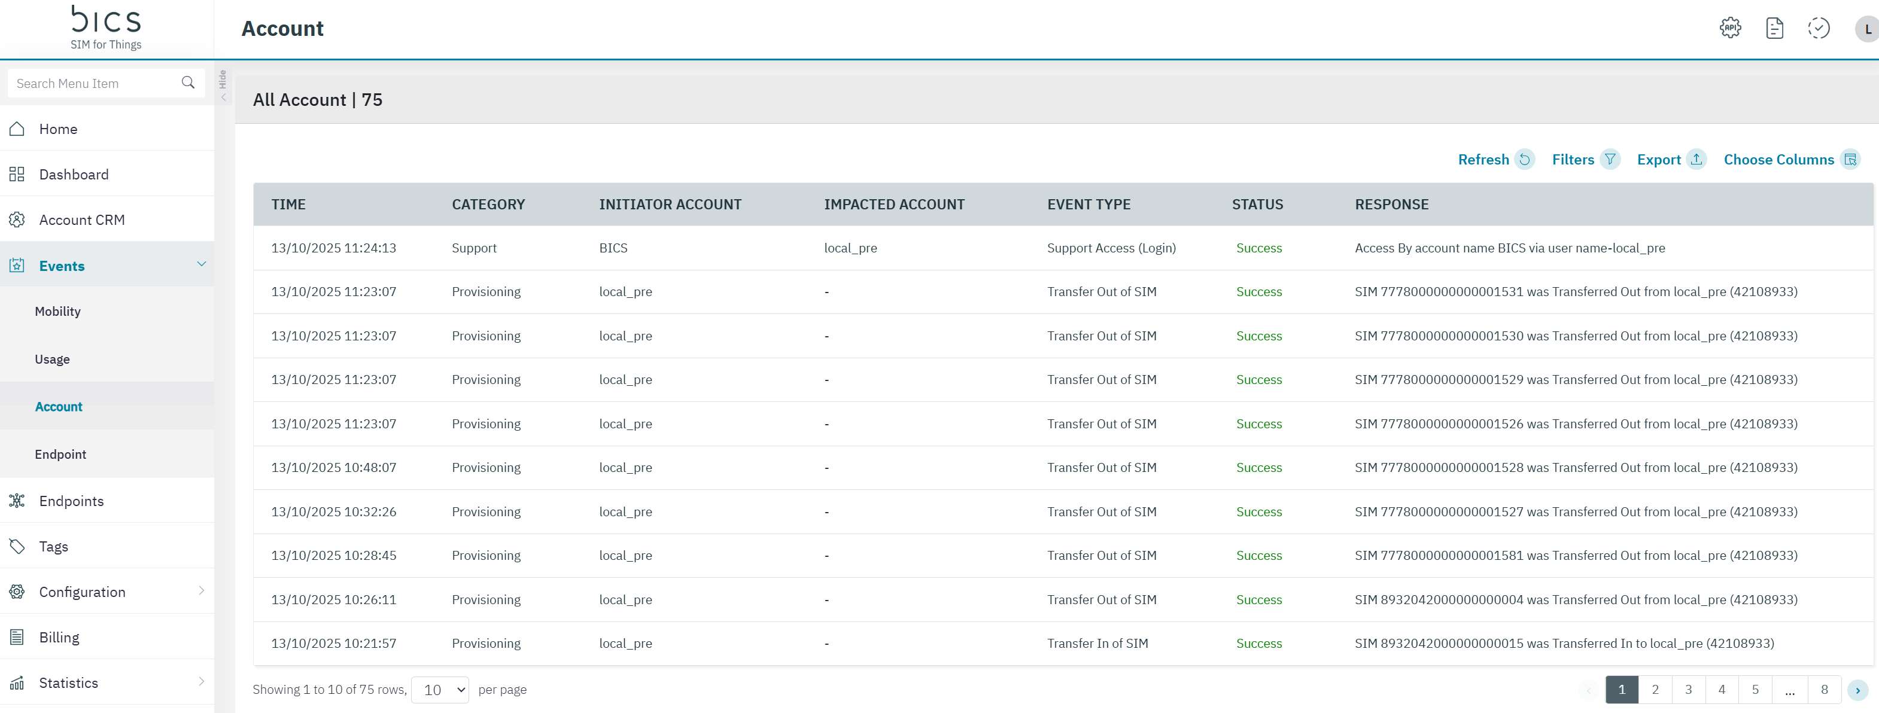Click the Export upload icon
The width and height of the screenshot is (1879, 713).
click(x=1696, y=160)
